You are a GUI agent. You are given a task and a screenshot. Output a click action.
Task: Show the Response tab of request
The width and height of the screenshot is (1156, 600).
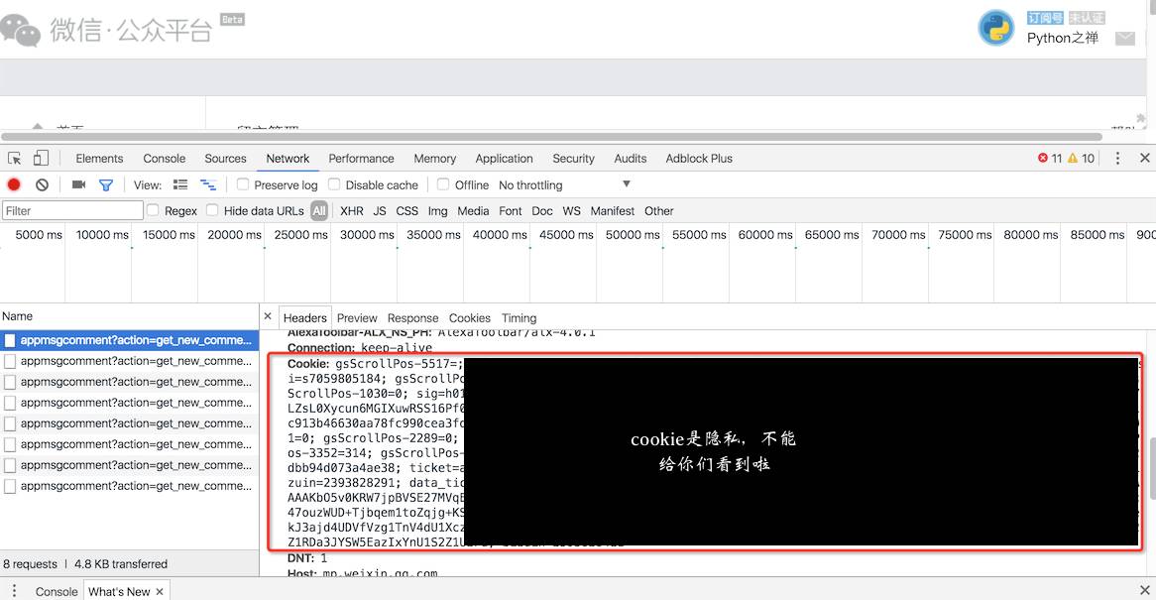coord(412,318)
